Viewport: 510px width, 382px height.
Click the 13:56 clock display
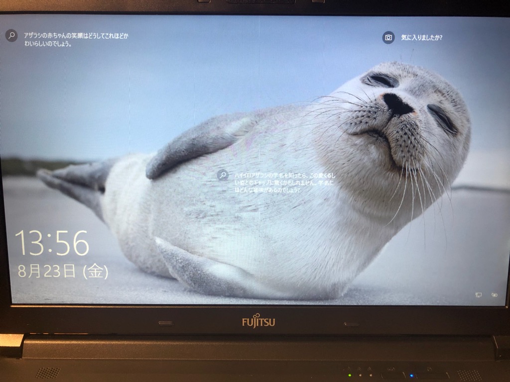pyautogui.click(x=52, y=243)
